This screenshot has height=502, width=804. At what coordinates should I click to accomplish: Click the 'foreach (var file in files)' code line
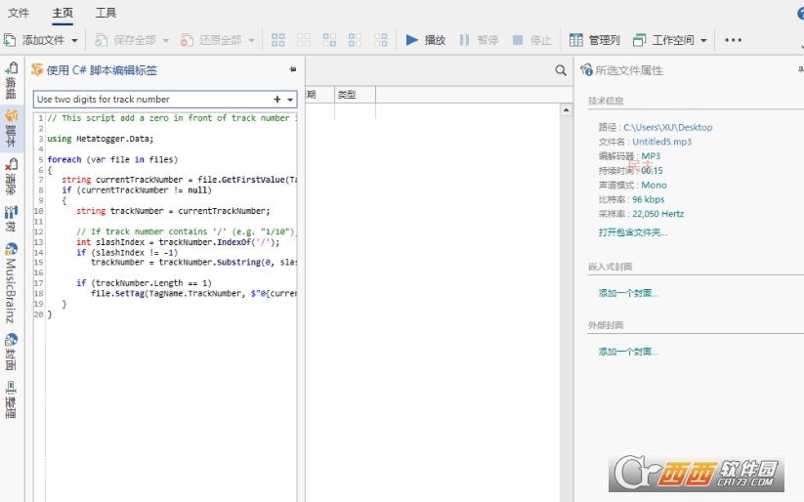pyautogui.click(x=112, y=159)
